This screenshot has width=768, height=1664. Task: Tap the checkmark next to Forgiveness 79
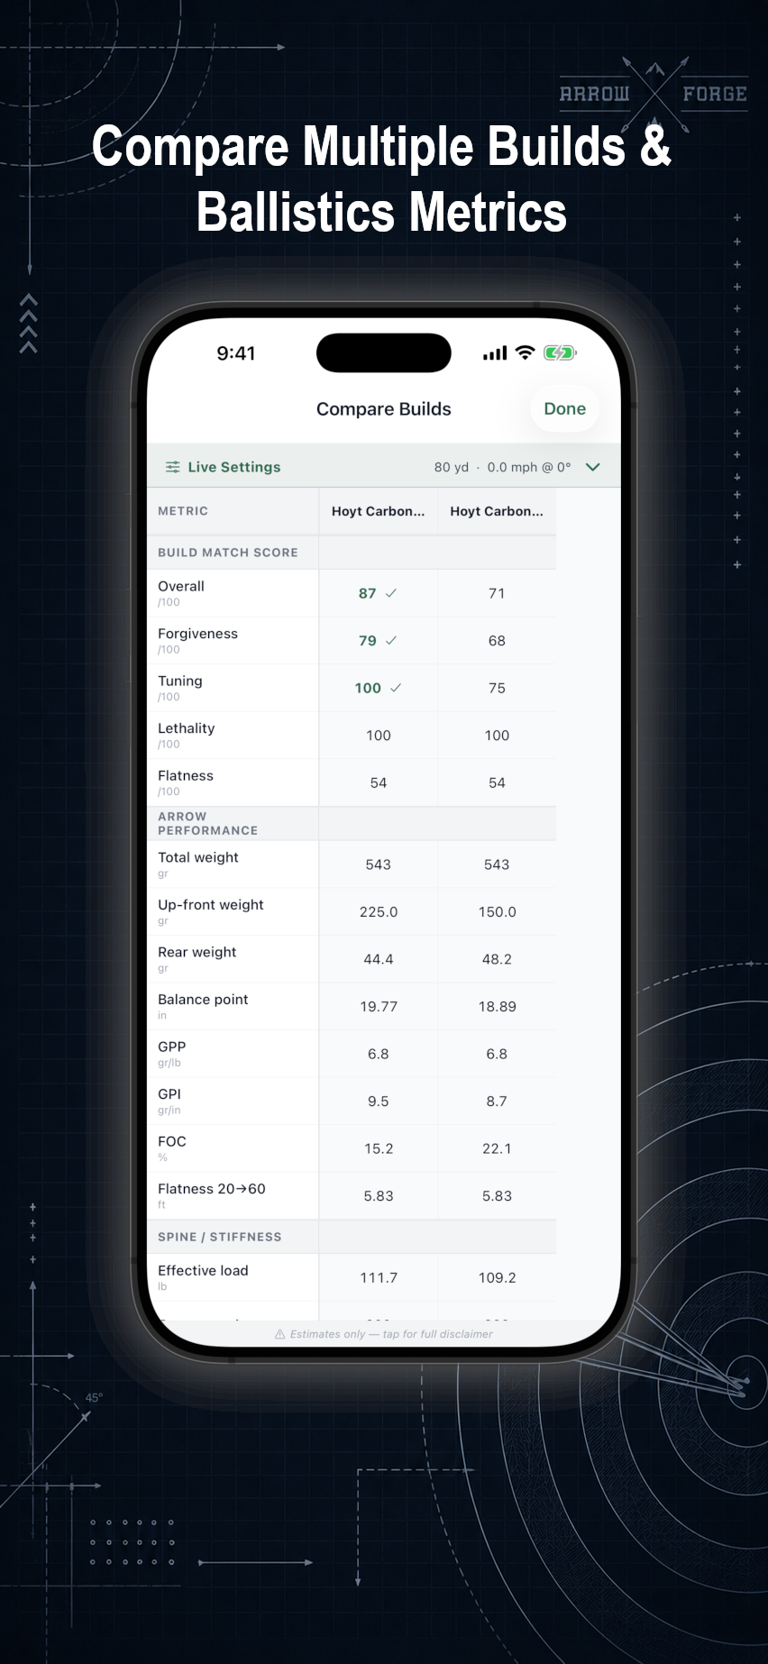click(391, 640)
